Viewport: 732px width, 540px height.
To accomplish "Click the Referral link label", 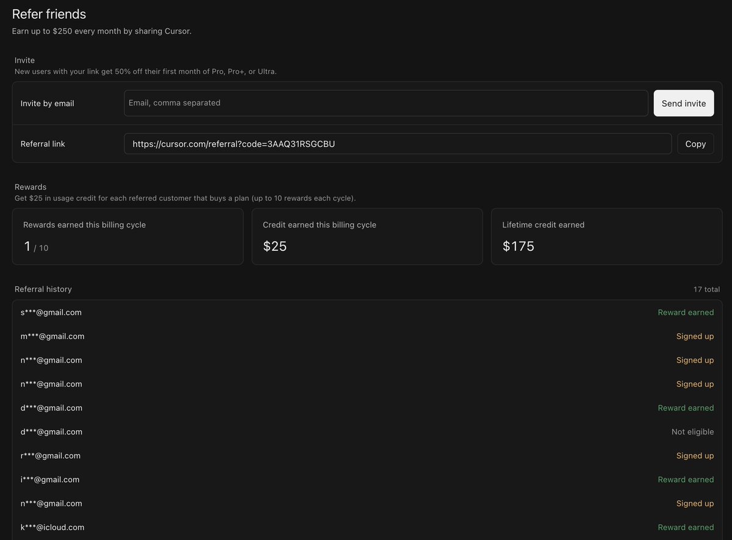I will (x=43, y=144).
